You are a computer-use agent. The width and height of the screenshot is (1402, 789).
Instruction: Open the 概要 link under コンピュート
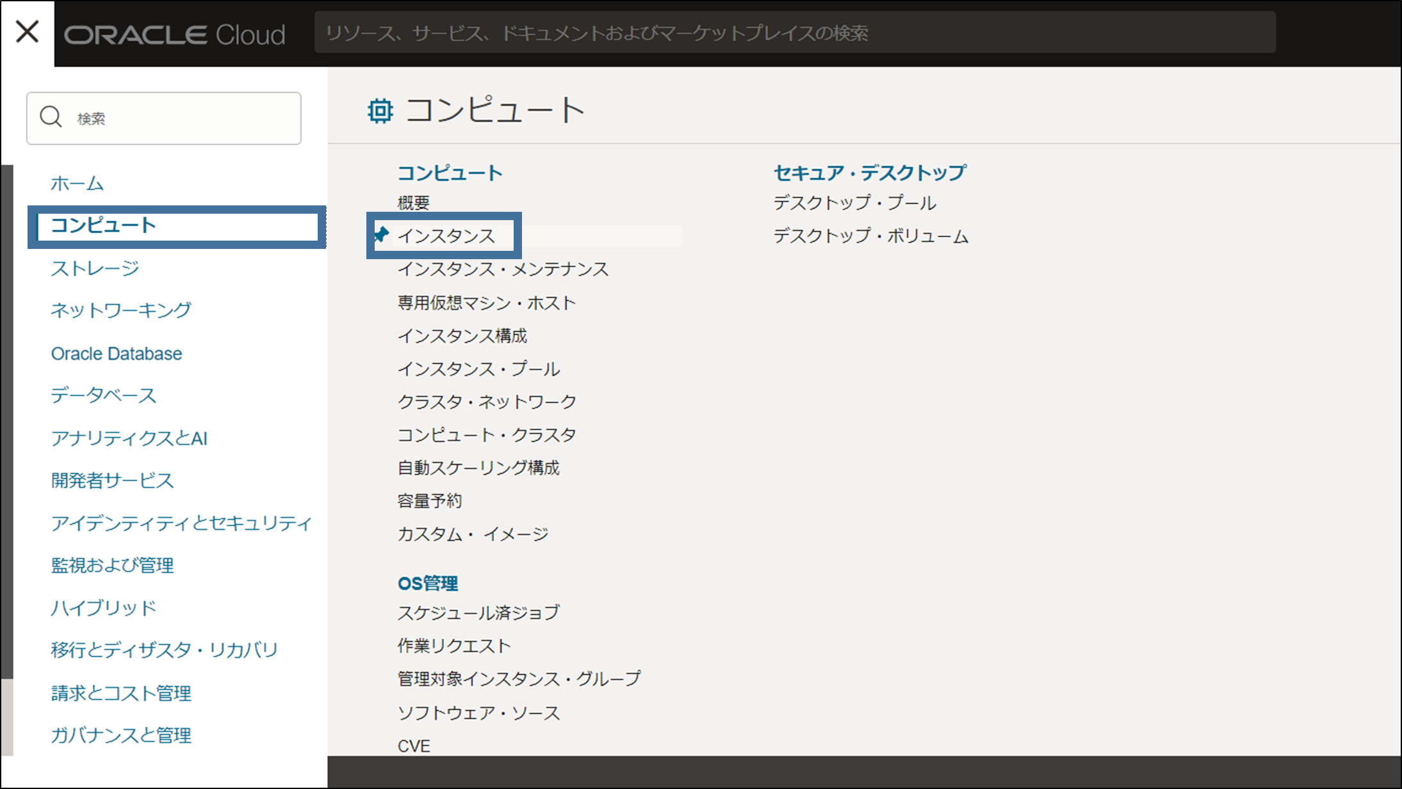(x=413, y=203)
